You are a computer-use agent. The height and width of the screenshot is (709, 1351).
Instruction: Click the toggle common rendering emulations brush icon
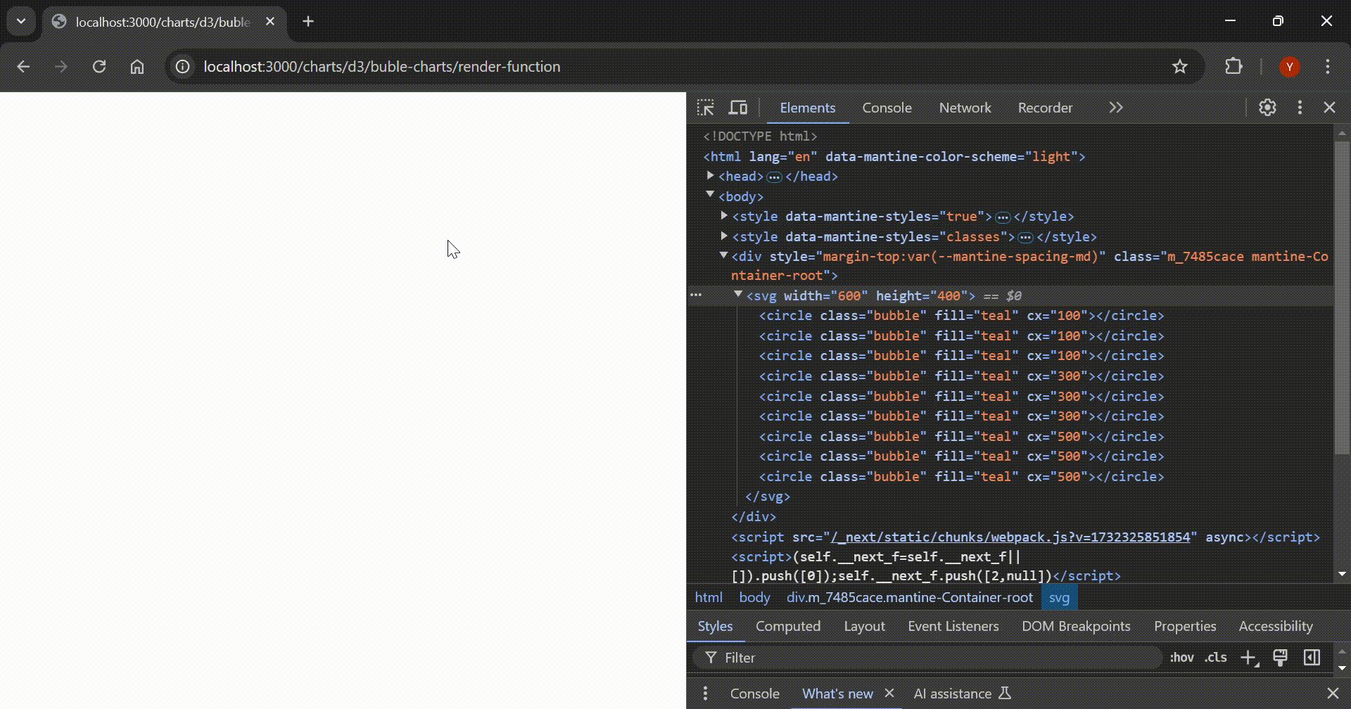tap(1281, 657)
